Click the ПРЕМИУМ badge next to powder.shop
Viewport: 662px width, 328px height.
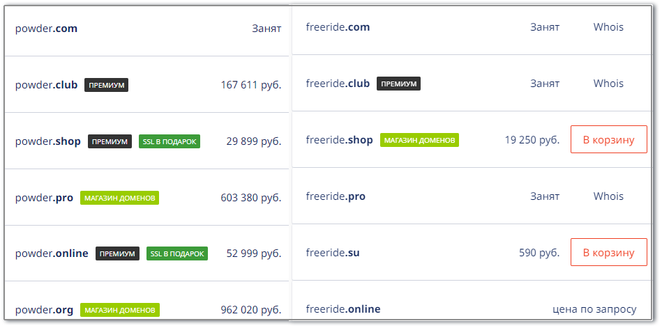(110, 141)
